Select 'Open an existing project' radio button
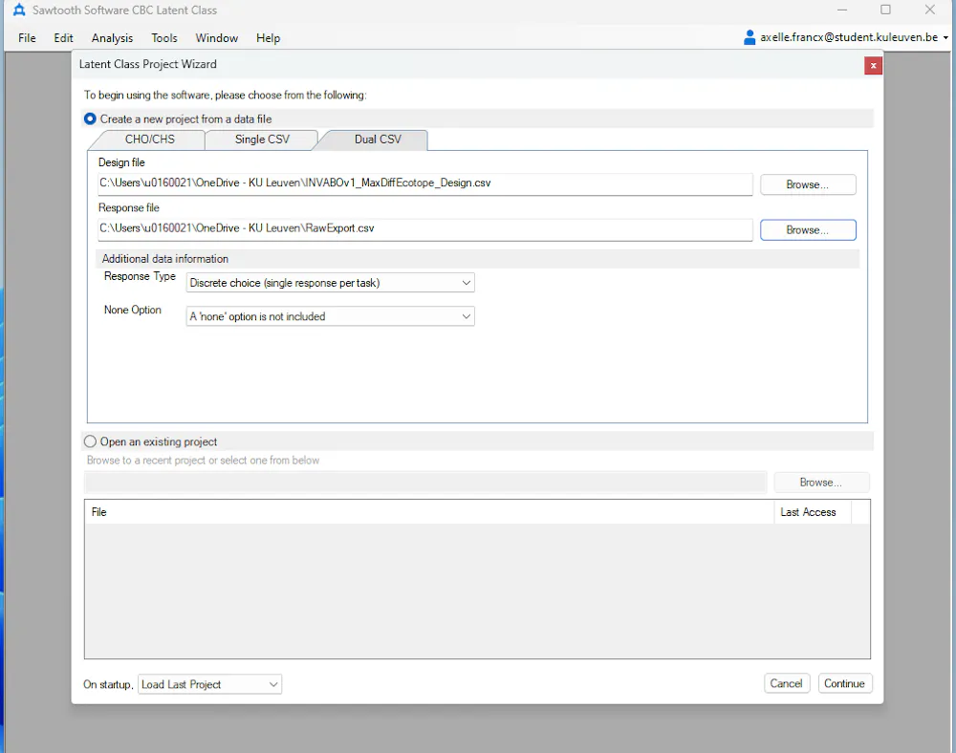 tap(90, 441)
